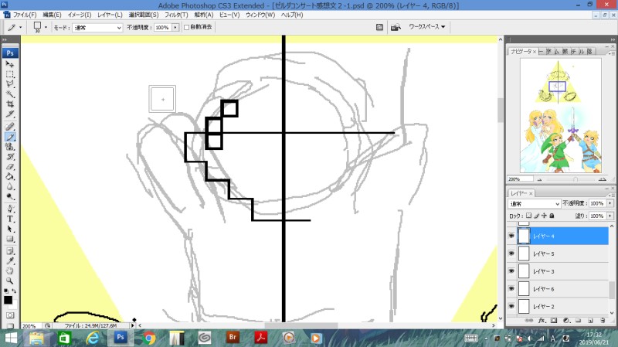Click the navigator zoom slider handle
Image resolution: width=618 pixels, height=347 pixels.
point(576,179)
